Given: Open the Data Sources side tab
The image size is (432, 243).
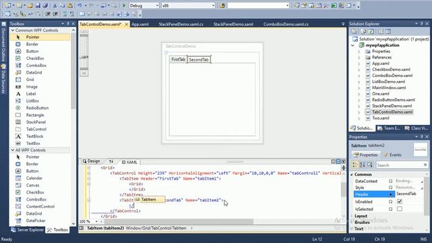Looking at the screenshot, I should click(3, 79).
